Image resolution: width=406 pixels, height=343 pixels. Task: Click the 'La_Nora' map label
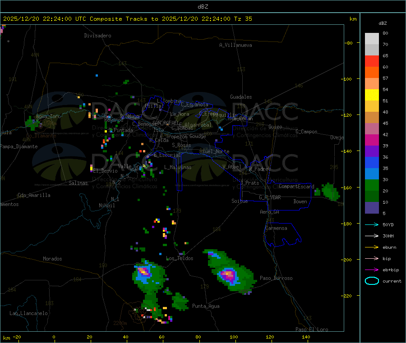click(180, 114)
